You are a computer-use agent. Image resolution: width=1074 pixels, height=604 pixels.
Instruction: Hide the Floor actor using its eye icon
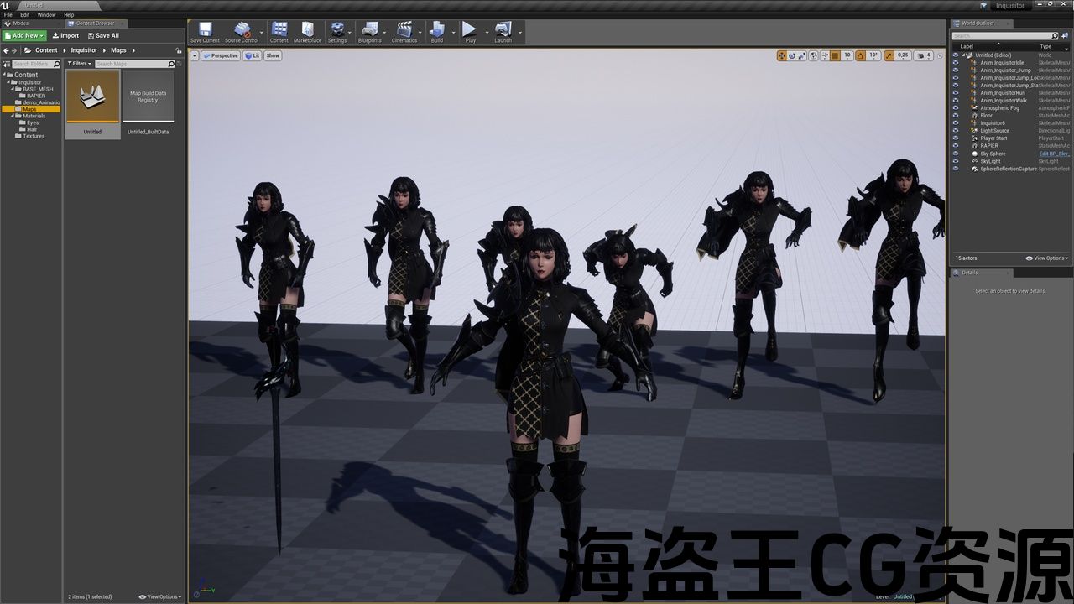(x=955, y=116)
